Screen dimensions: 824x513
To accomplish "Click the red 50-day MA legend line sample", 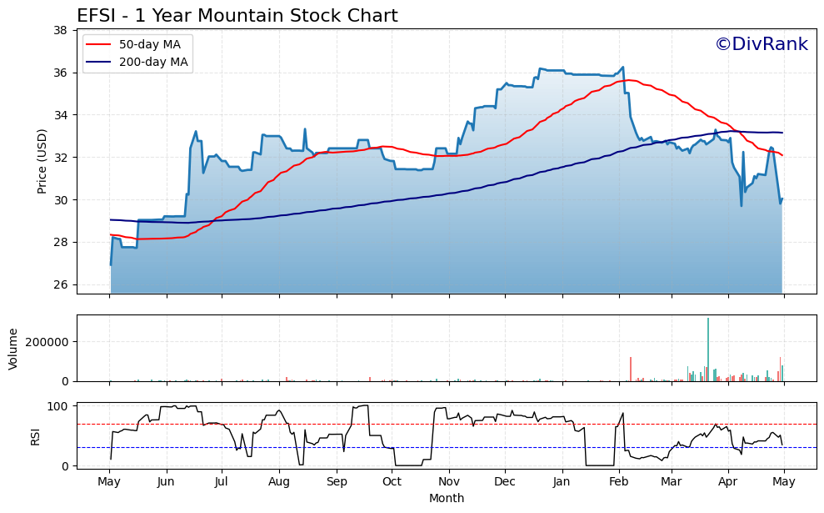I will click(99, 45).
